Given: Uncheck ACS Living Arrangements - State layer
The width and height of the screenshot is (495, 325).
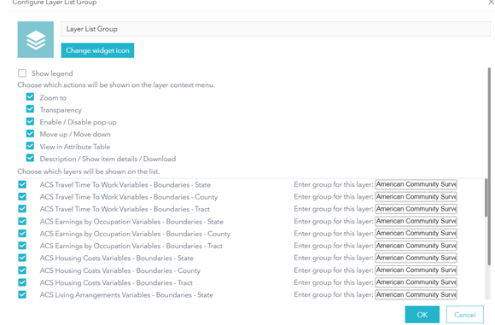Looking at the screenshot, I should point(22,295).
